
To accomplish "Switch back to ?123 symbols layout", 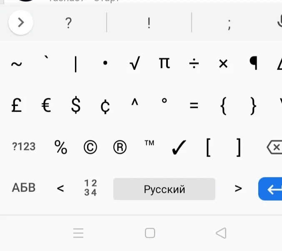I will point(24,147).
